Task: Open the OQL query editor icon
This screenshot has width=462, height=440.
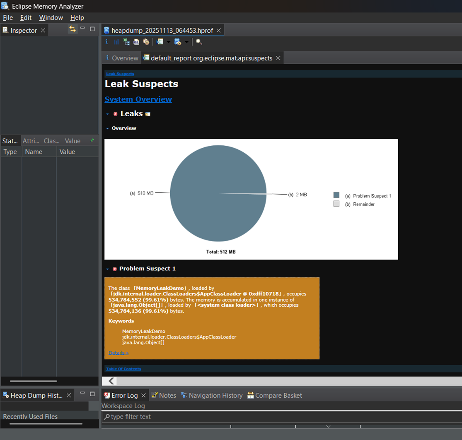Action: (136, 42)
